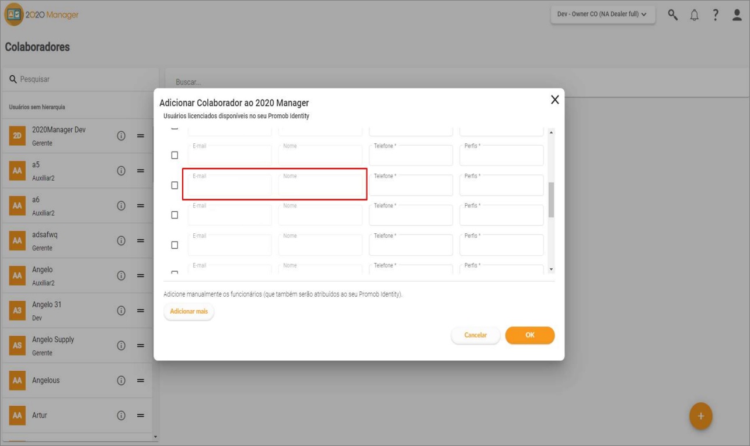
Task: Select the adsafwq collaborator name
Action: pyautogui.click(x=45, y=235)
